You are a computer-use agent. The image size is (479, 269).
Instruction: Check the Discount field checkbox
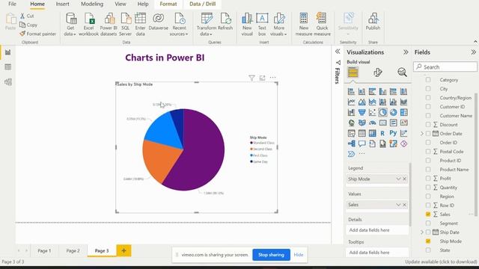428,125
